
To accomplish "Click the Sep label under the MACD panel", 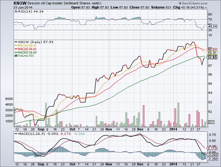I will coord(41,164).
